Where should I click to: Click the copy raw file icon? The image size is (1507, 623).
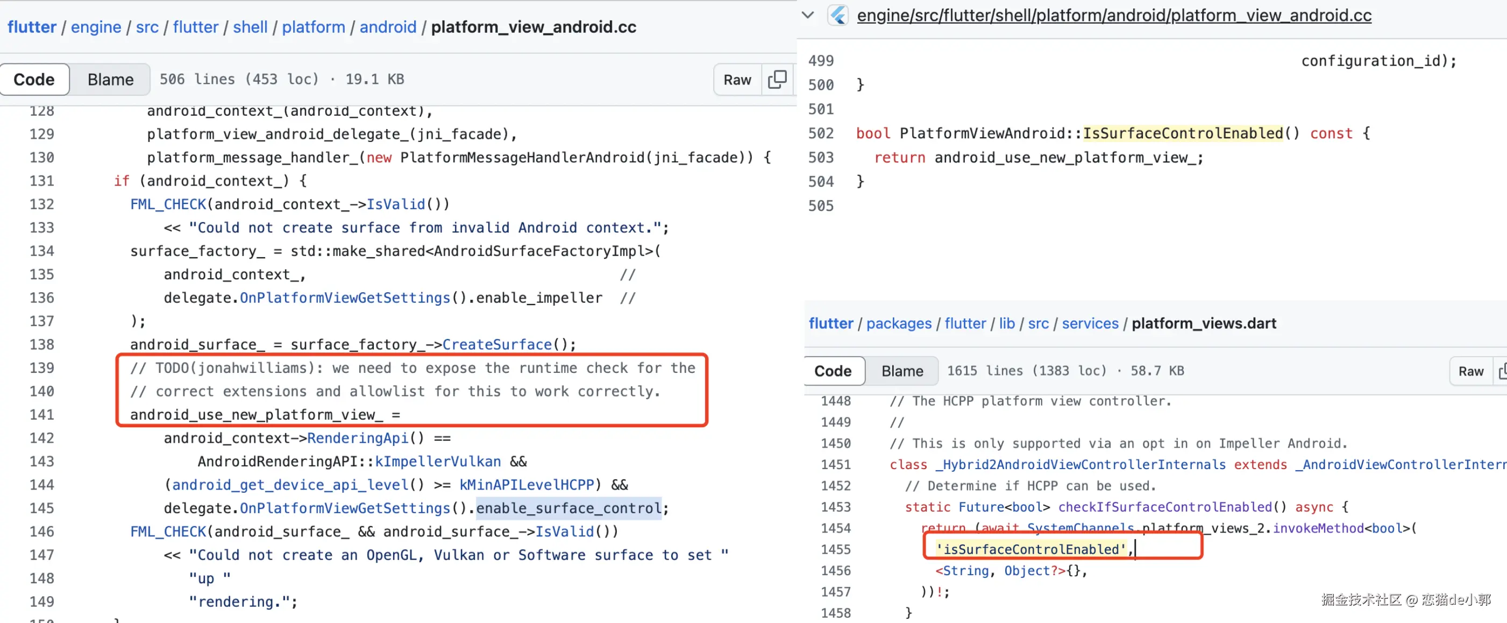(777, 80)
